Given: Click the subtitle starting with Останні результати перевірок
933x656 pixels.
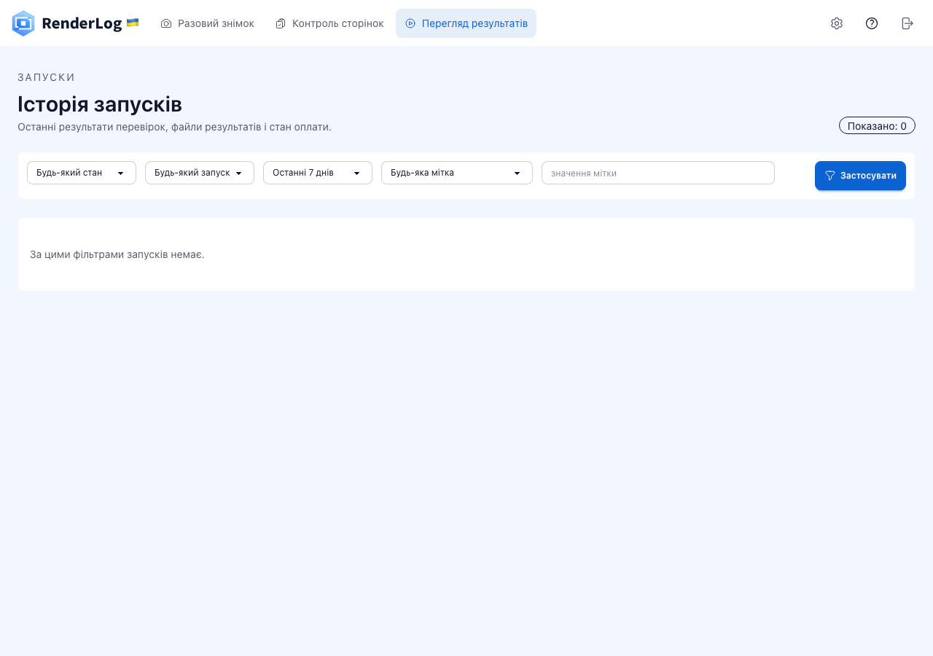Looking at the screenshot, I should point(174,127).
